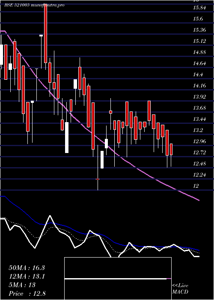Click the small red doji candle at 12.24
The height and width of the screenshot is (300, 214).
point(98,179)
